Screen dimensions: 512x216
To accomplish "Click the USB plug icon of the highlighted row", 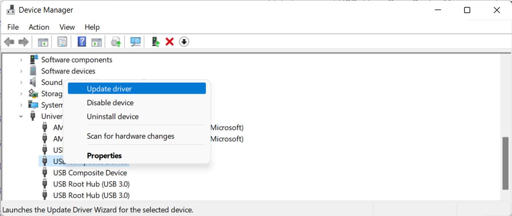I will pos(45,161).
